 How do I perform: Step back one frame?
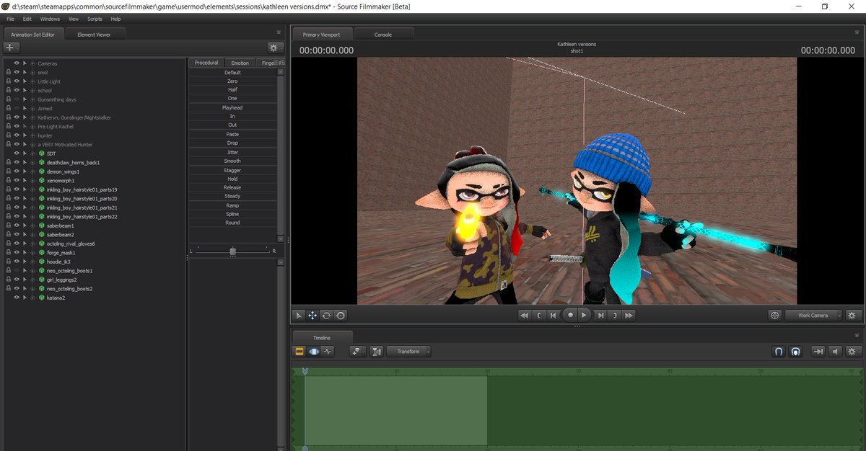(554, 315)
